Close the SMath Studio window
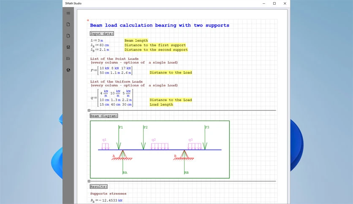Image resolution: width=353 pixels, height=204 pixels. 285,3
